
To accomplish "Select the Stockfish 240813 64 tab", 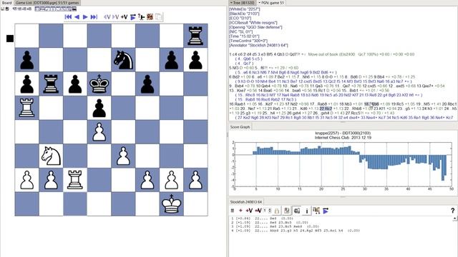I will (x=245, y=201).
